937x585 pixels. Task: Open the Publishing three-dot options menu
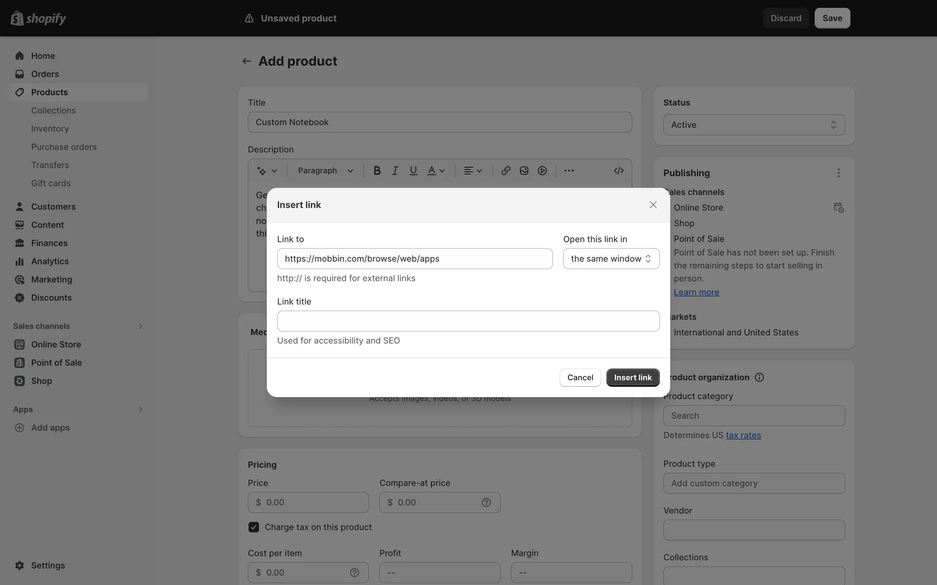pos(838,173)
